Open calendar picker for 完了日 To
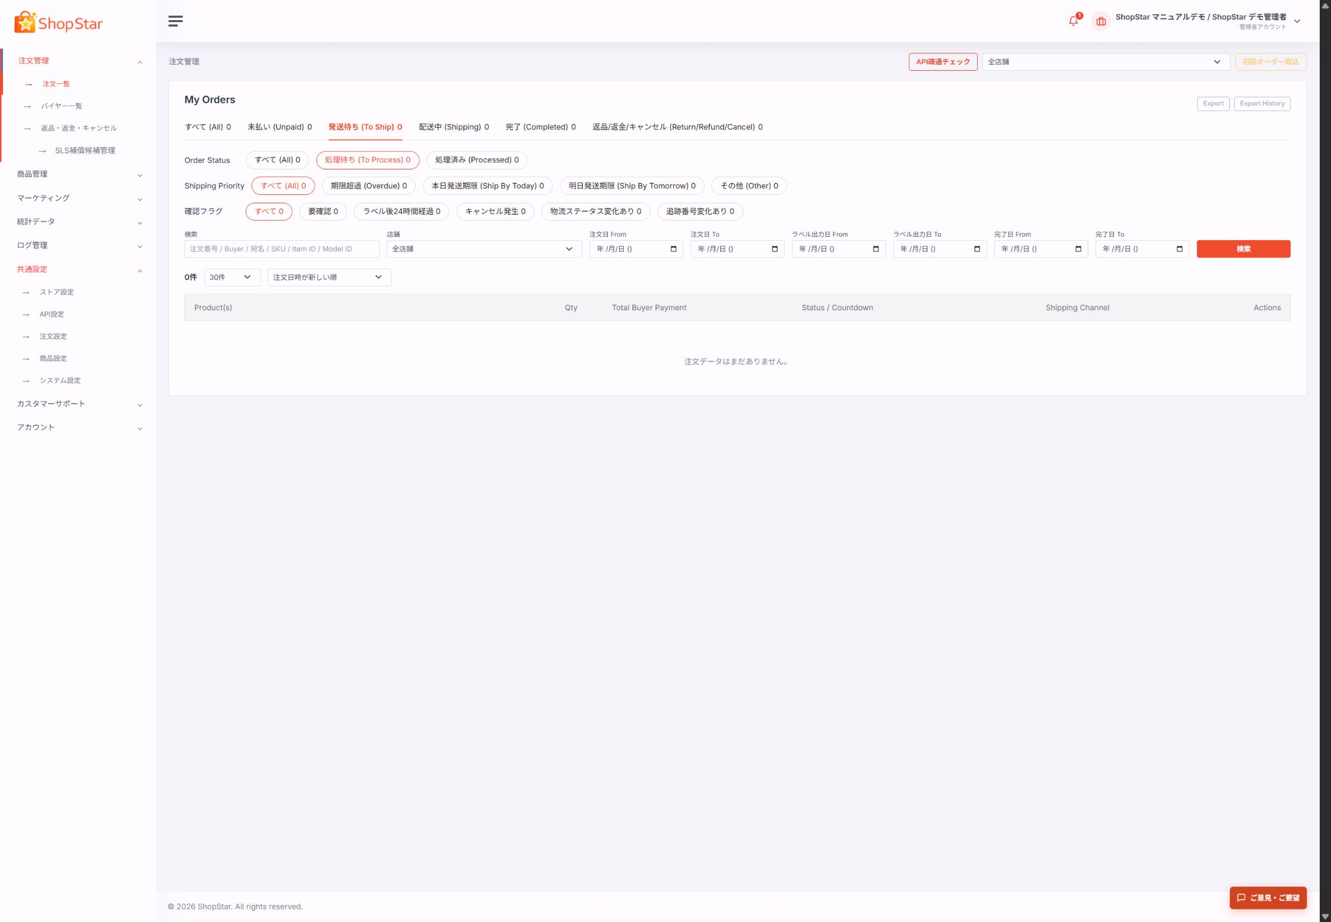This screenshot has width=1331, height=922. (1179, 249)
